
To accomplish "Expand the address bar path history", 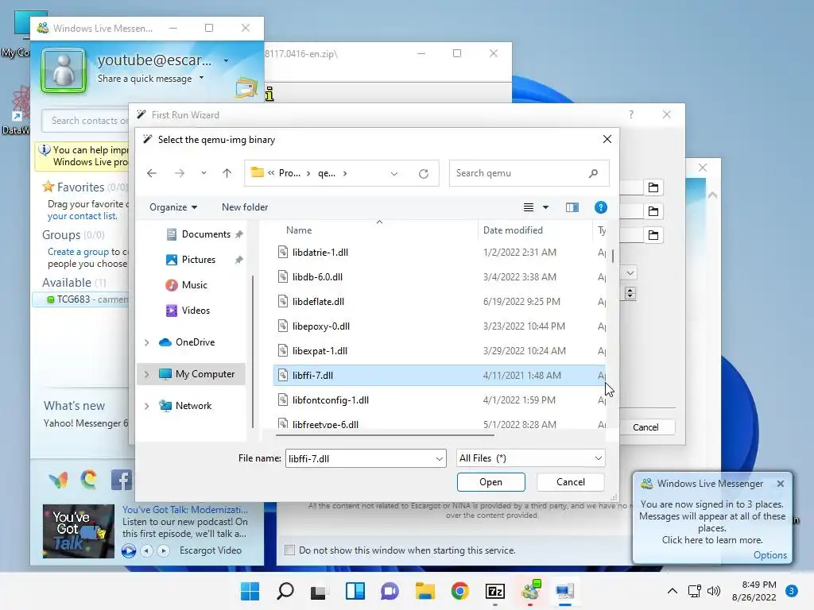I will click(x=394, y=174).
